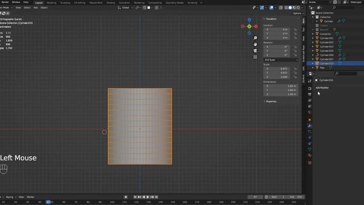Viewport: 364px width, 205px height.
Task: Toggle camera view icon in viewport
Action: click(x=255, y=51)
